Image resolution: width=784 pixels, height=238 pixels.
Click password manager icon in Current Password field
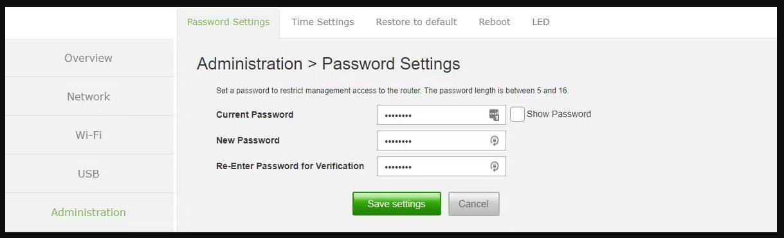pos(494,115)
